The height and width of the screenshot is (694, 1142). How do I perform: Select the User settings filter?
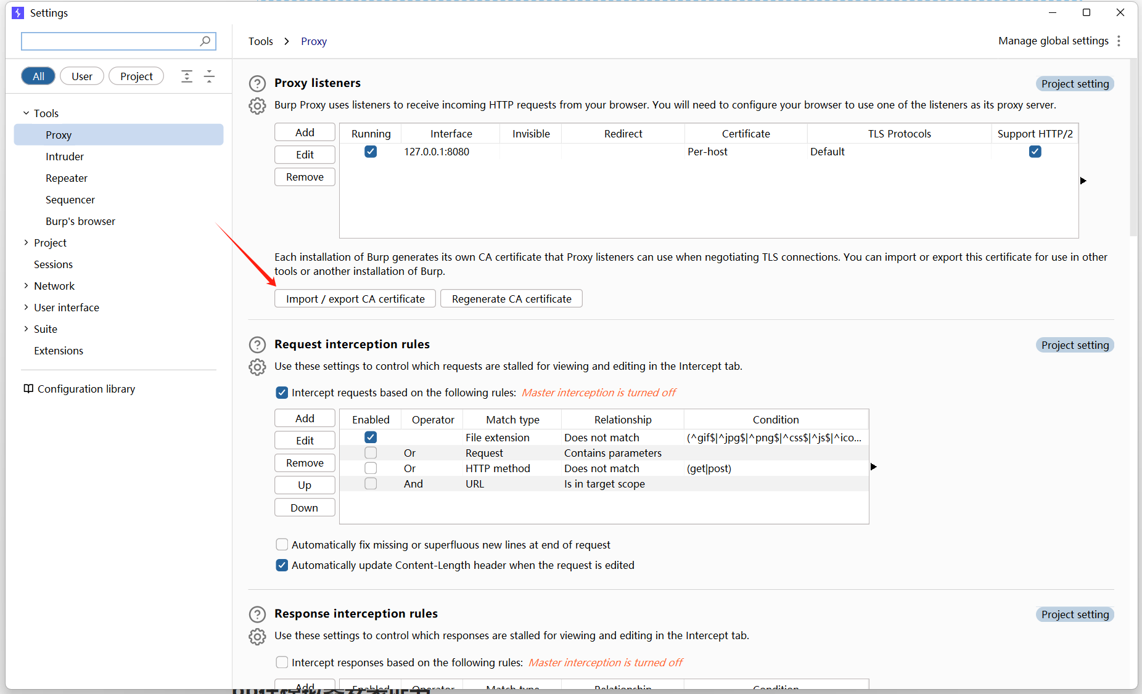point(82,76)
